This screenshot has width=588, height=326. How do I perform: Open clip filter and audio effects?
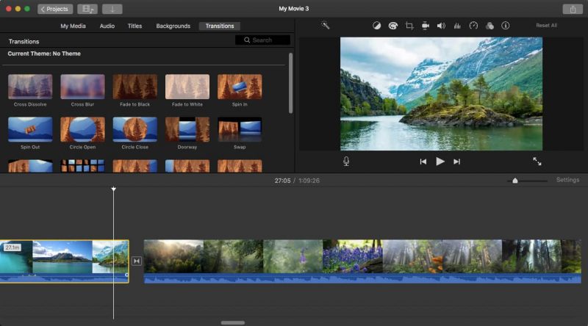[490, 26]
